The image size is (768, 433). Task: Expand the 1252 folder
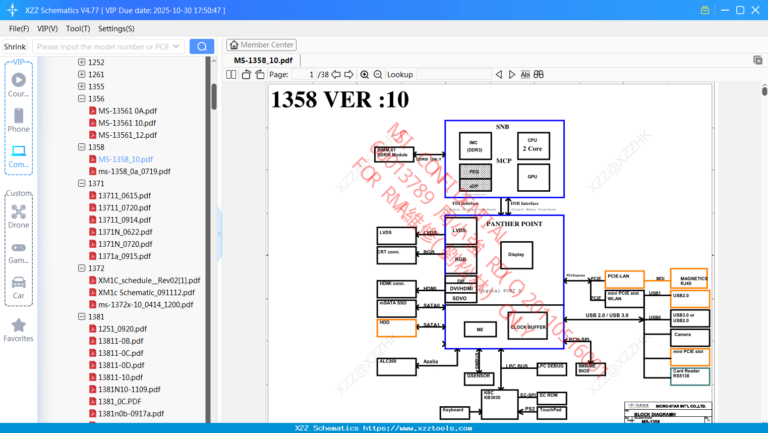pos(81,62)
